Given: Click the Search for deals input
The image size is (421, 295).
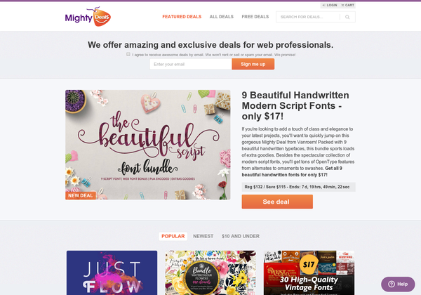Looking at the screenshot, I should (x=308, y=17).
